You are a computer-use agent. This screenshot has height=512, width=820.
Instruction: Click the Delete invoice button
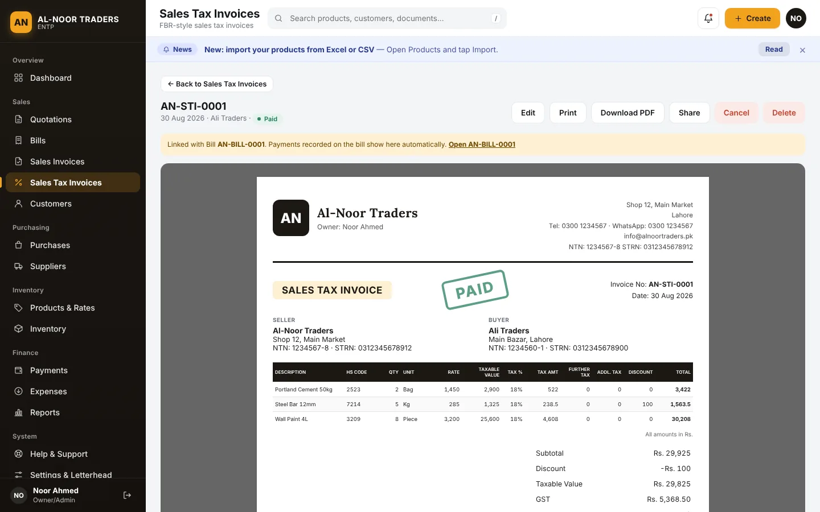tap(784, 113)
